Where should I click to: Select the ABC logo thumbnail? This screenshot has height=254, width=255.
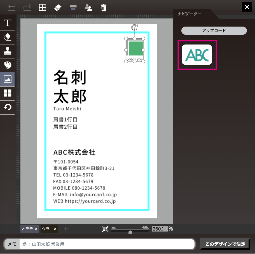(197, 55)
